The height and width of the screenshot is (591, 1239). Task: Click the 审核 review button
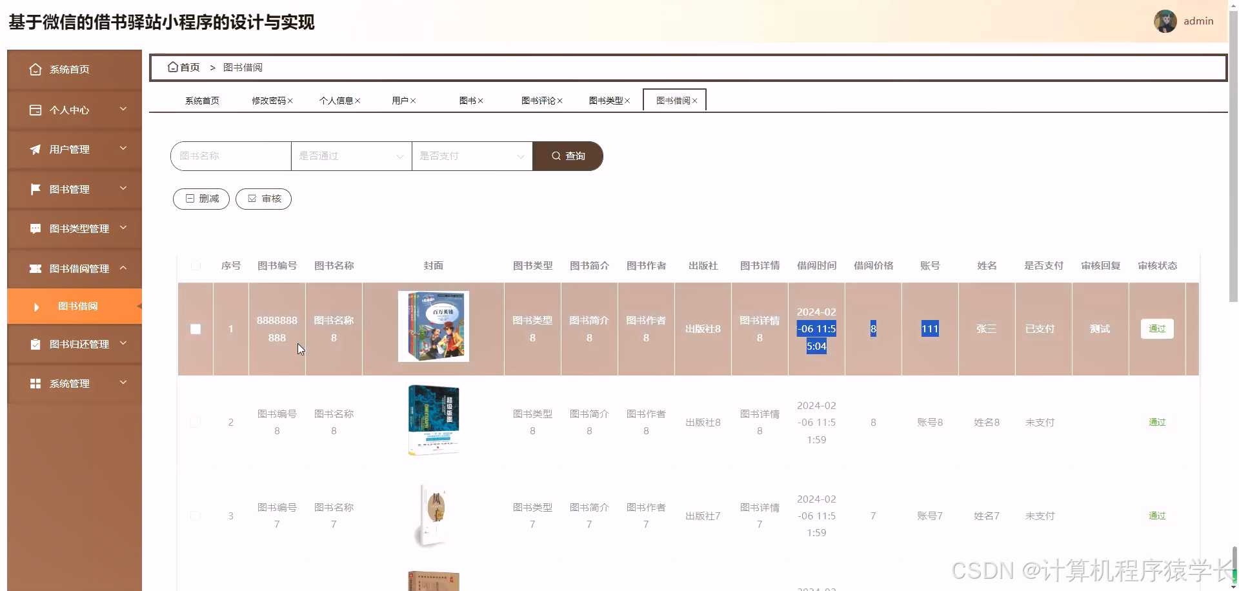(x=263, y=199)
